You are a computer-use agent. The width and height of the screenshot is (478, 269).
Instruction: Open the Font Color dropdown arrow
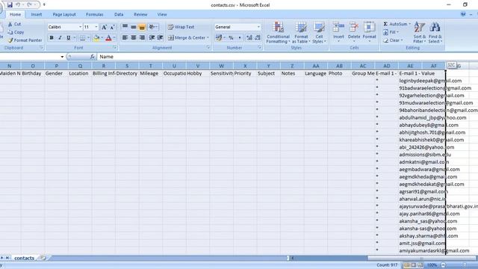114,38
